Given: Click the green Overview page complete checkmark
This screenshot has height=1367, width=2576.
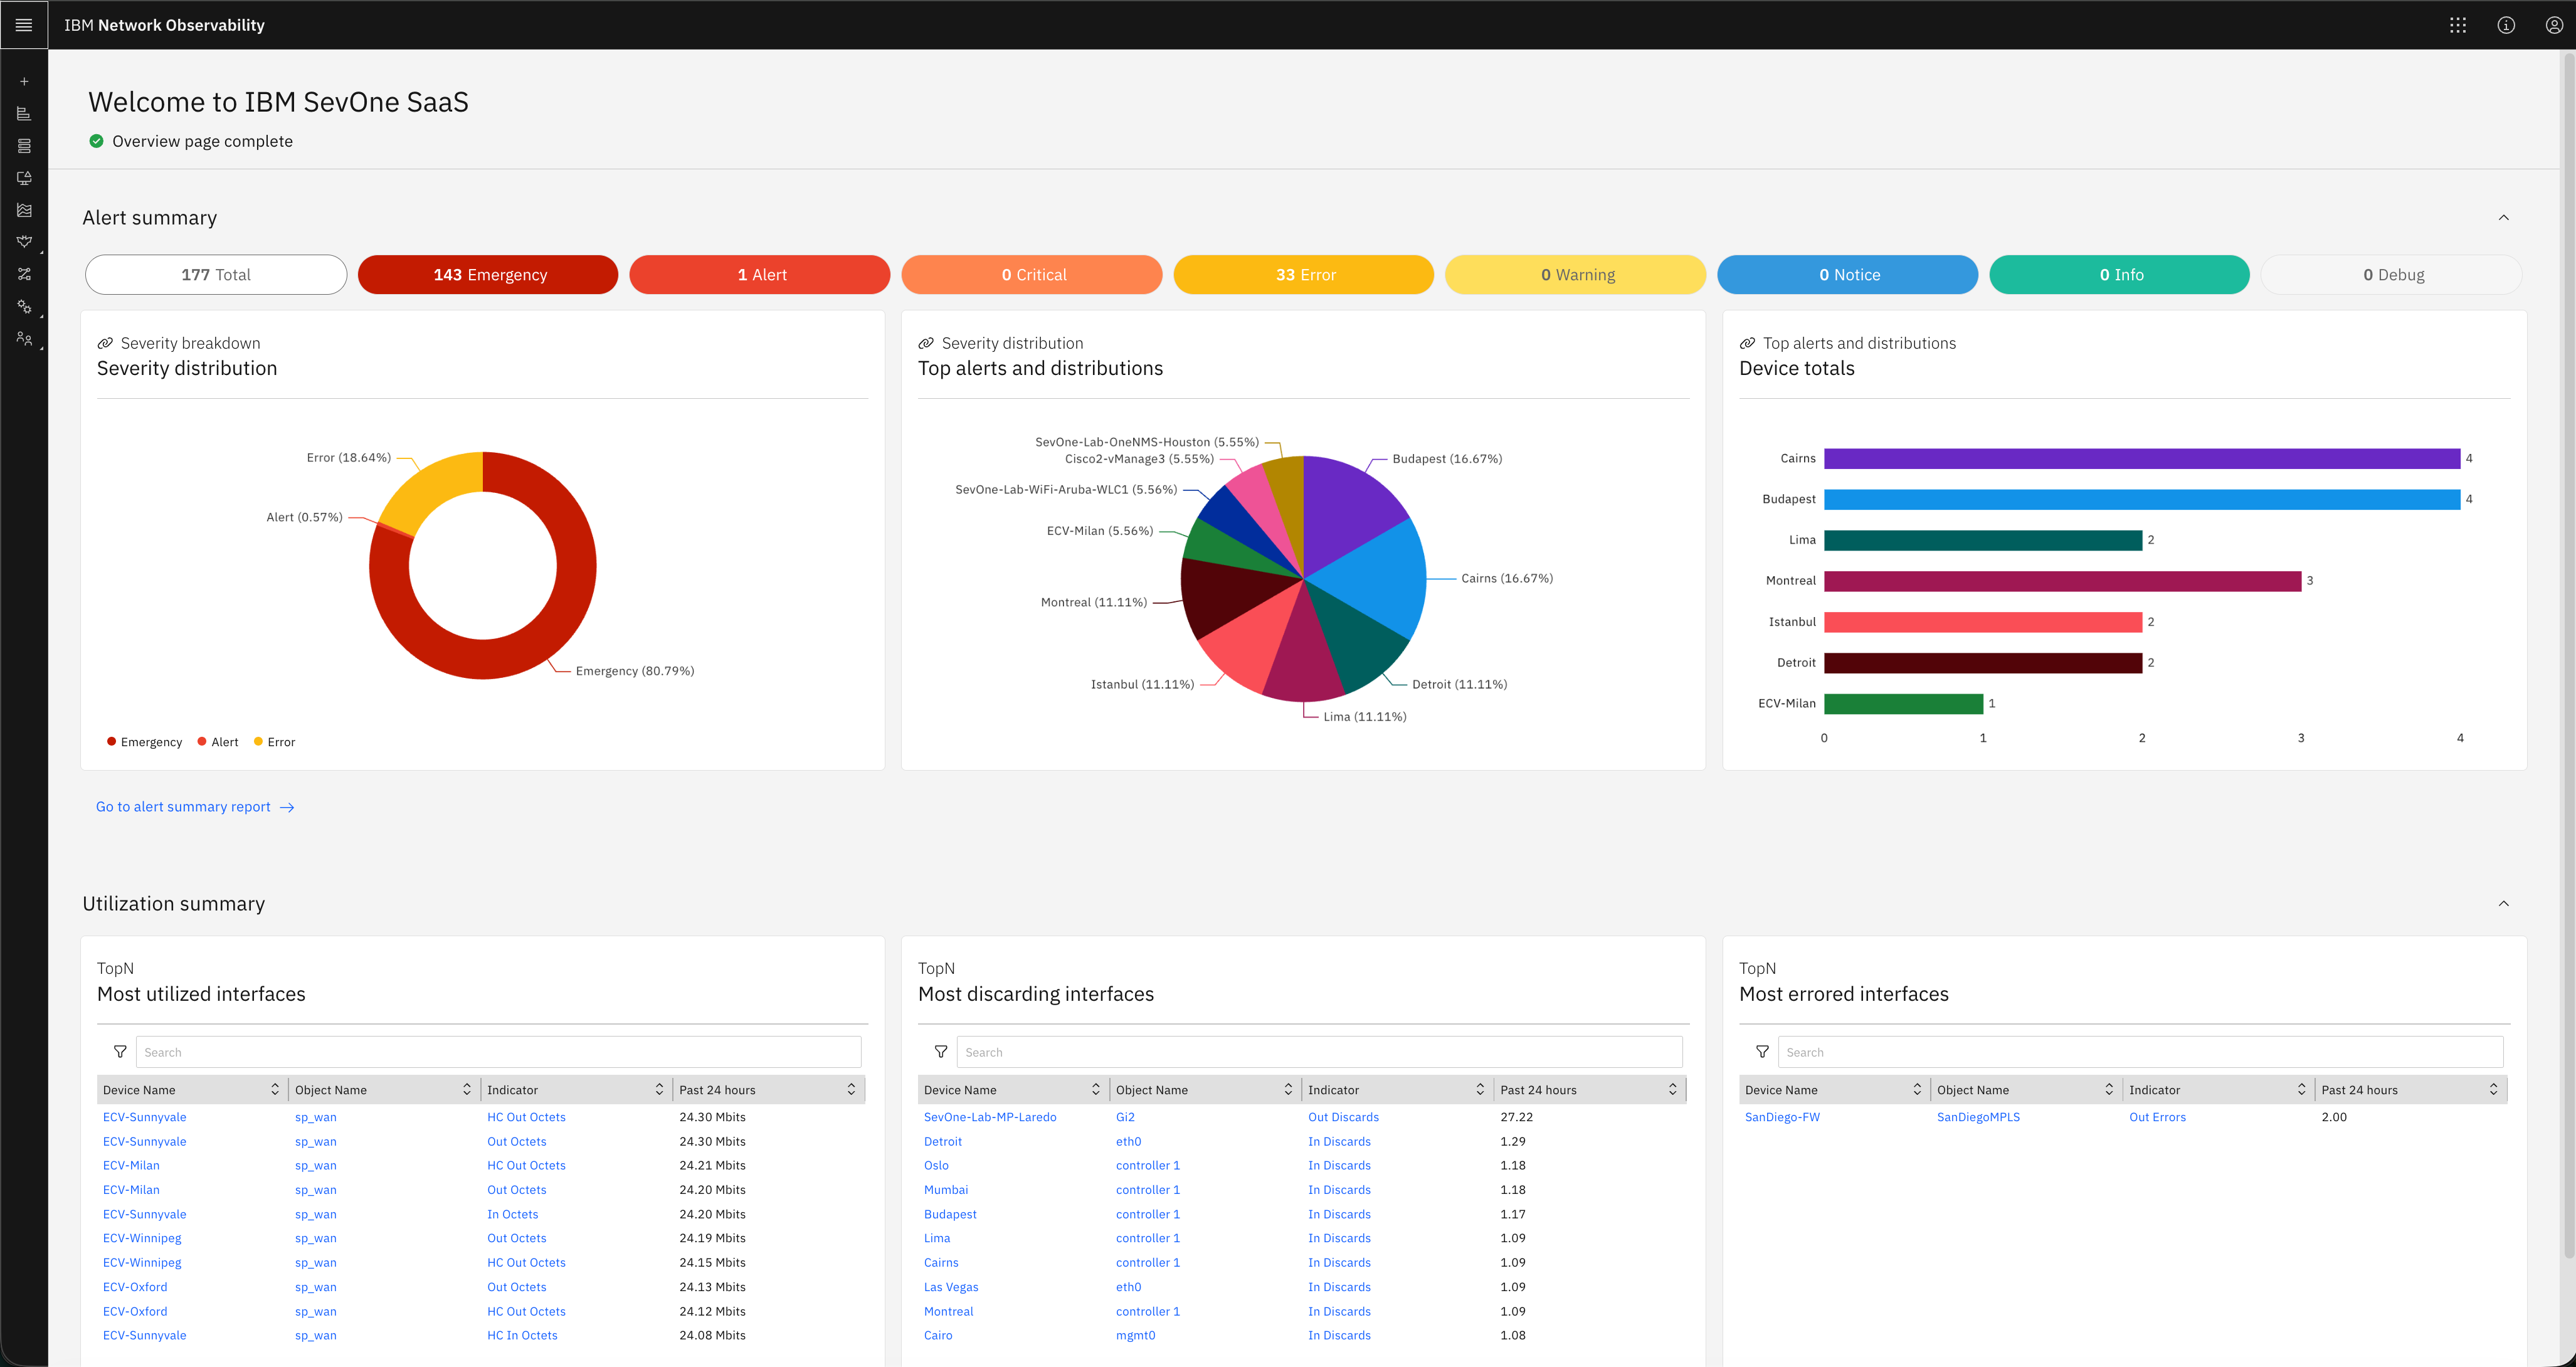Looking at the screenshot, I should (x=96, y=141).
